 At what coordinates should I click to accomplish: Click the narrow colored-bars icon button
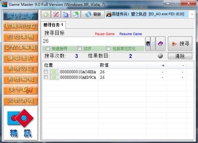[148, 44]
